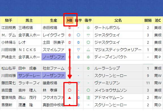Select jockey 川田将雅 in the NICKS row

click(8, 50)
